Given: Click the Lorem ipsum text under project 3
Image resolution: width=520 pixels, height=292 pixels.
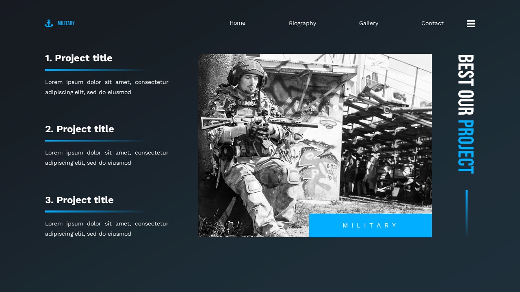Looking at the screenshot, I should pyautogui.click(x=107, y=229).
